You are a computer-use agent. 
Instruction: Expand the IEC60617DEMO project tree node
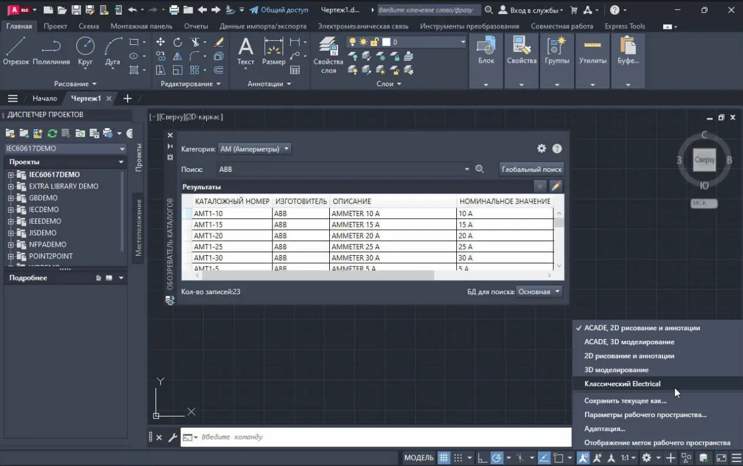tap(11, 175)
